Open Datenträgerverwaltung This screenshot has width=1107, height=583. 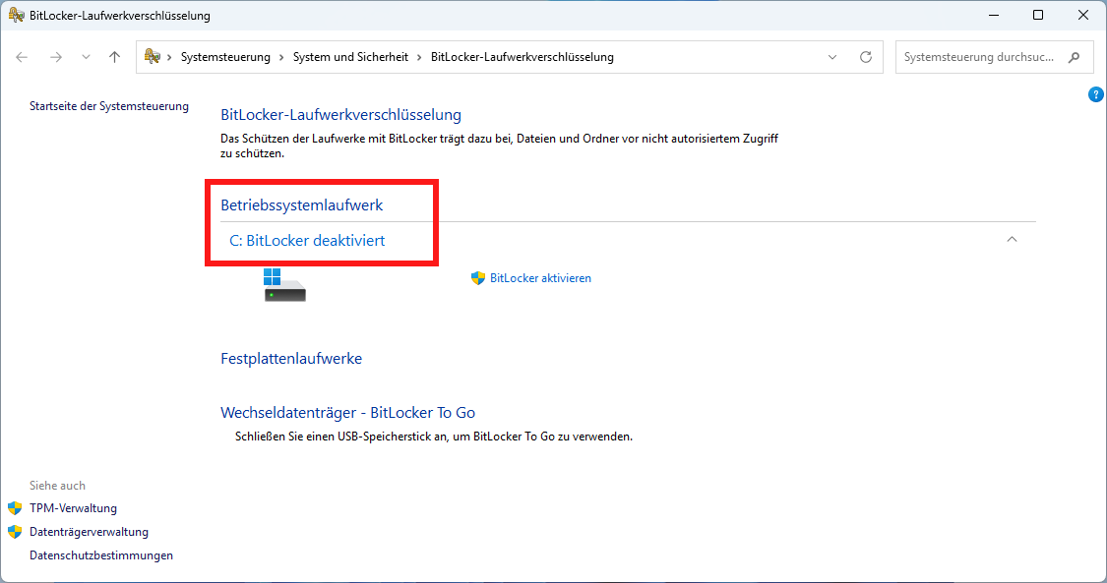point(89,532)
